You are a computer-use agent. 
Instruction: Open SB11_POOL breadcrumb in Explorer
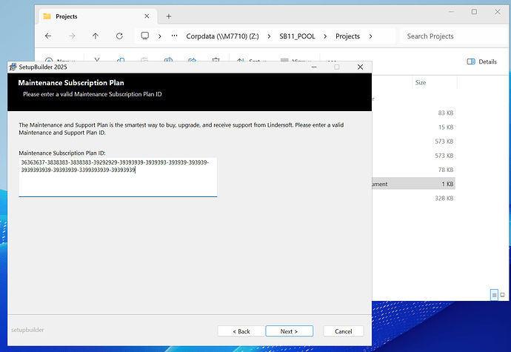(297, 36)
